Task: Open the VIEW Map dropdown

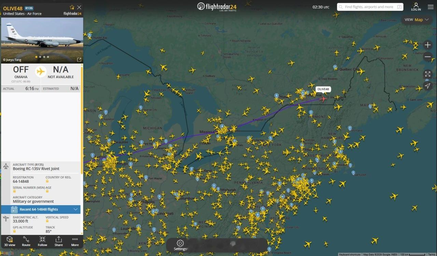Action: [x=417, y=19]
